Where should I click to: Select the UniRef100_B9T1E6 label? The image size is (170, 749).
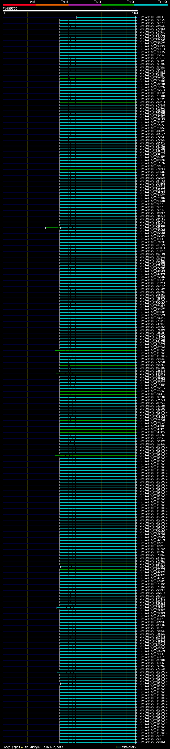pyautogui.click(x=152, y=117)
